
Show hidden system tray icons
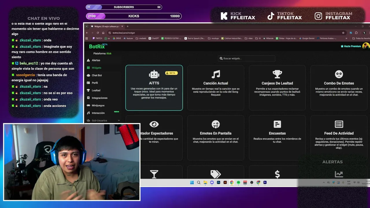click(x=324, y=183)
